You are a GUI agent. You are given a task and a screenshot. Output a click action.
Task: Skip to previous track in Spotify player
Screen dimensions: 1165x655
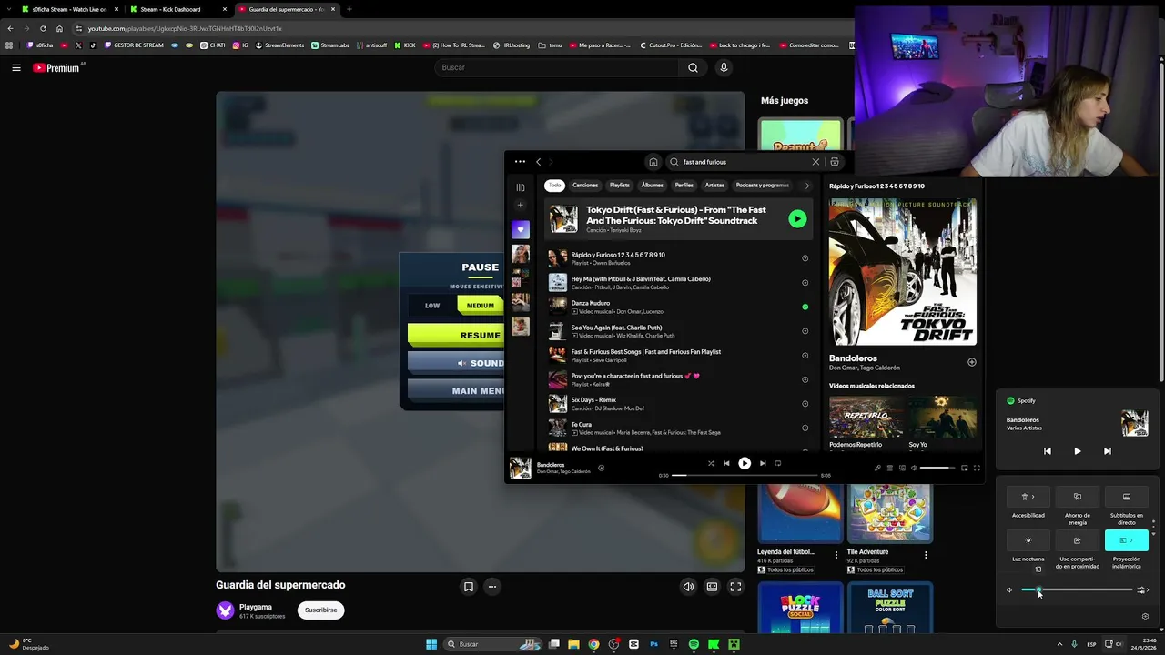pos(726,463)
